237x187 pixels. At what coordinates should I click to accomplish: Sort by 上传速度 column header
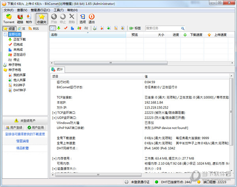[x=216, y=35]
